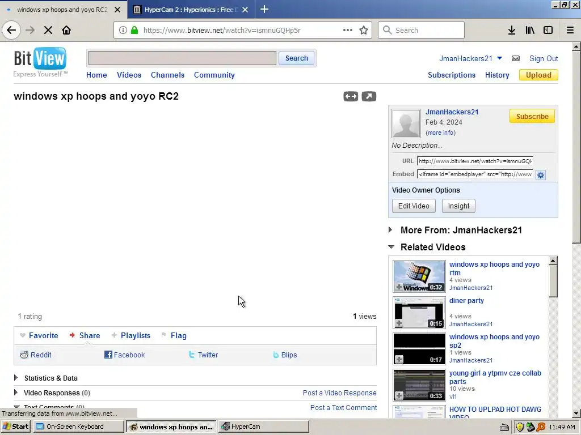The image size is (581, 435).
Task: Share the video to Blips
Action: pyautogui.click(x=285, y=355)
